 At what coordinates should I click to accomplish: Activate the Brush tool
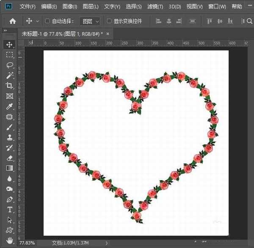point(9,127)
